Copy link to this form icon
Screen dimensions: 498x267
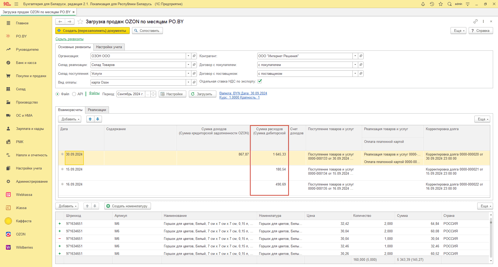[475, 21]
